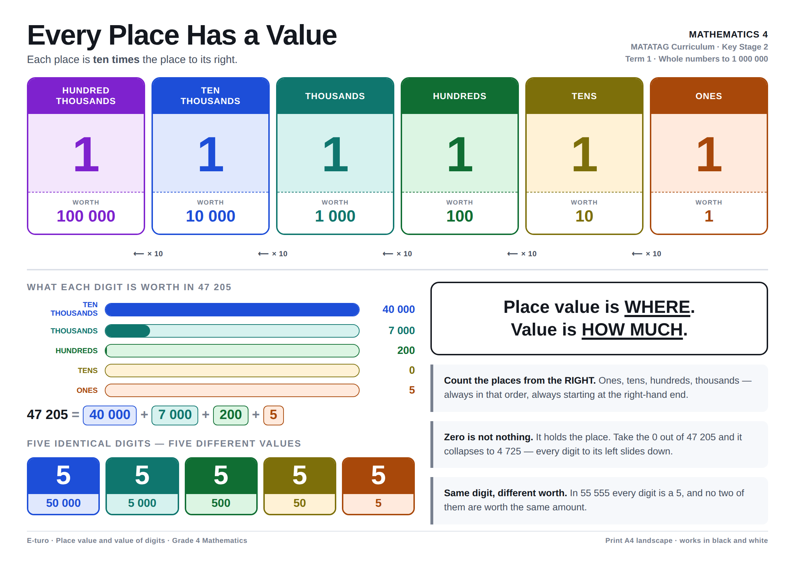
Task: Click the Hundred Thousands place card header
Action: click(x=86, y=96)
